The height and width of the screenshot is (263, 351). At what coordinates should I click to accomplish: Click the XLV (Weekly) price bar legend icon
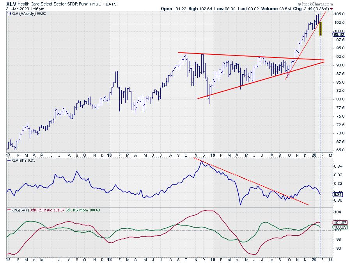pyautogui.click(x=9, y=13)
